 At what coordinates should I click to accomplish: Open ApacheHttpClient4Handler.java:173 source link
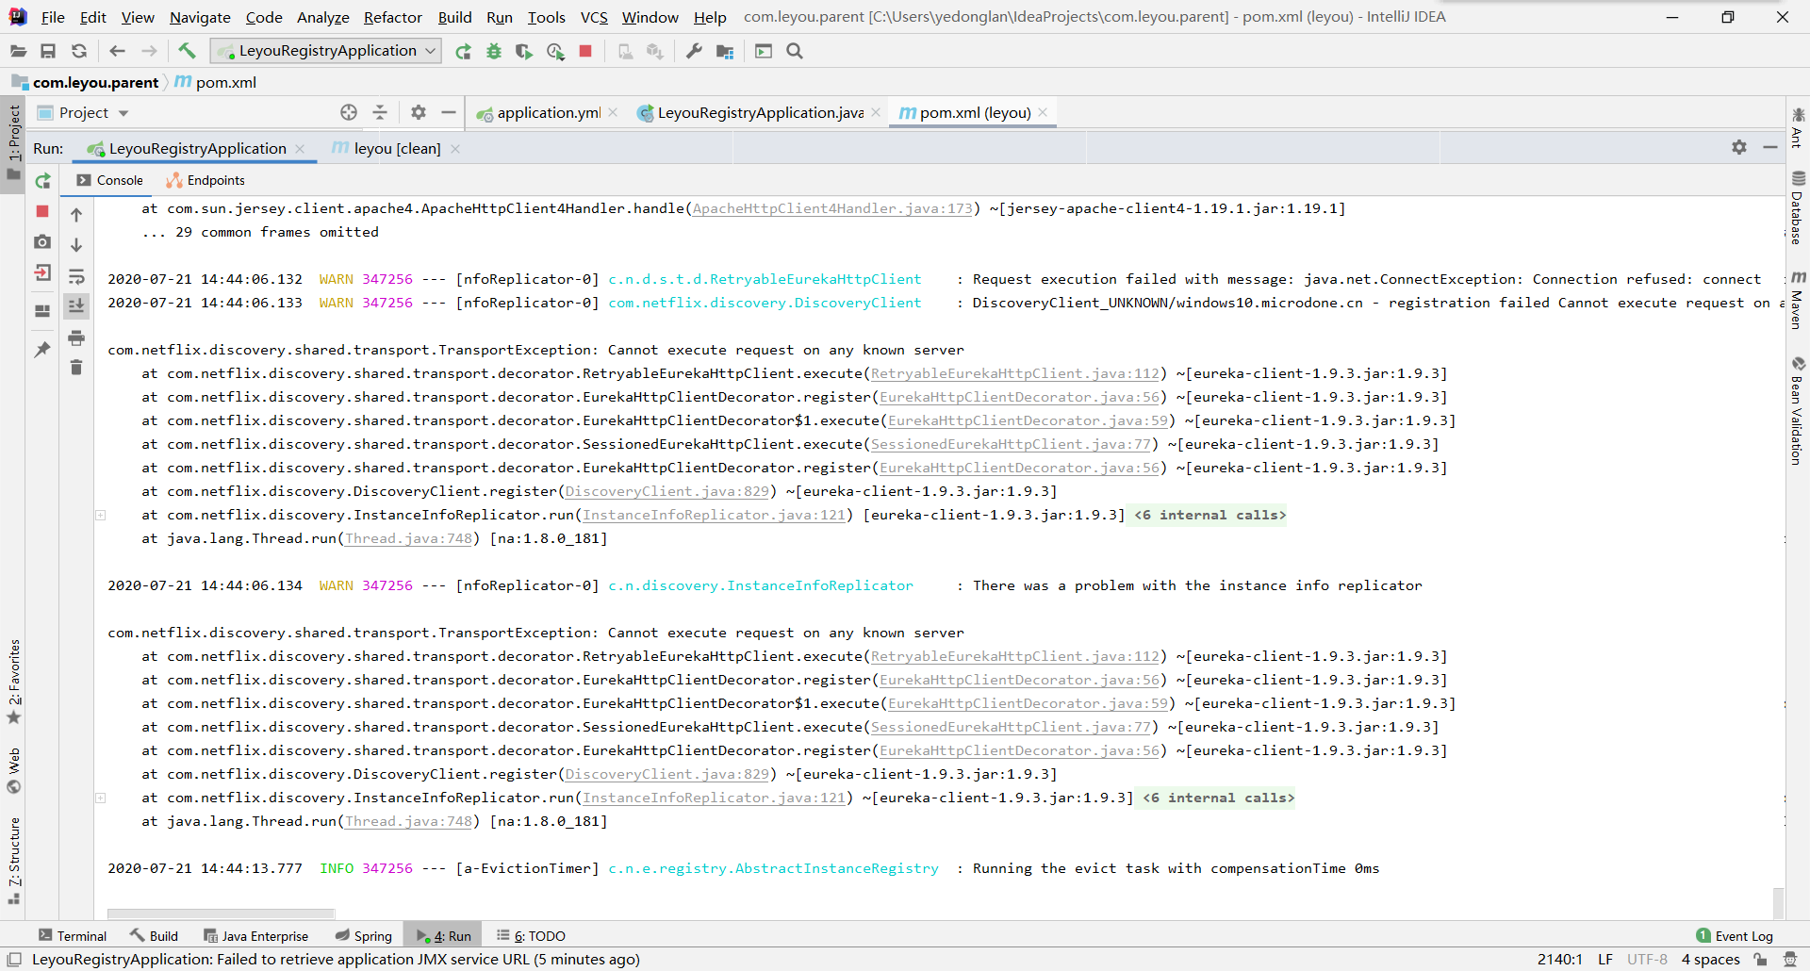pyautogui.click(x=832, y=208)
